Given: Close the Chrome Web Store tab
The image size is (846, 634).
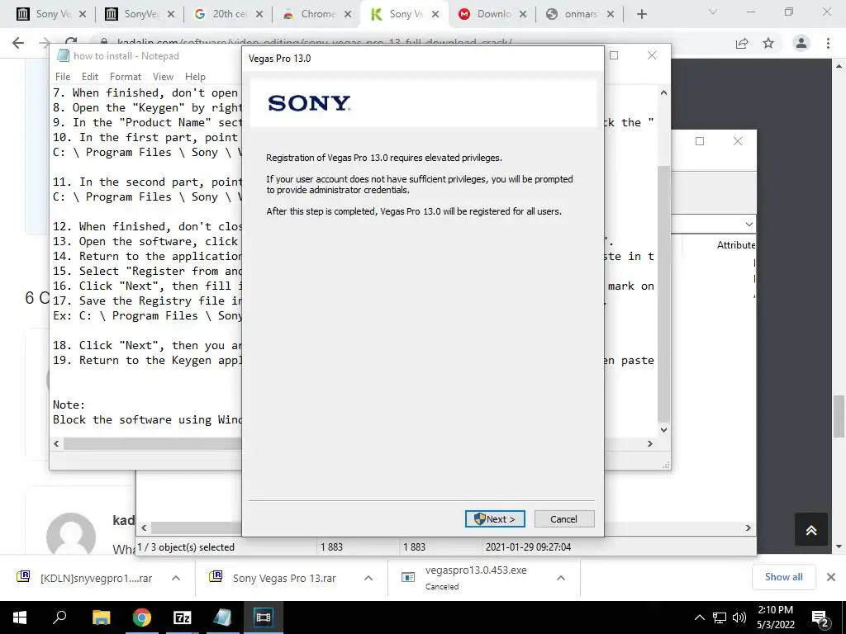Looking at the screenshot, I should [x=348, y=15].
